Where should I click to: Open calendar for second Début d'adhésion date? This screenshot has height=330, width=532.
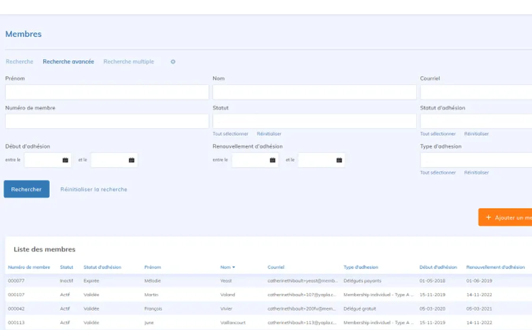coord(131,160)
